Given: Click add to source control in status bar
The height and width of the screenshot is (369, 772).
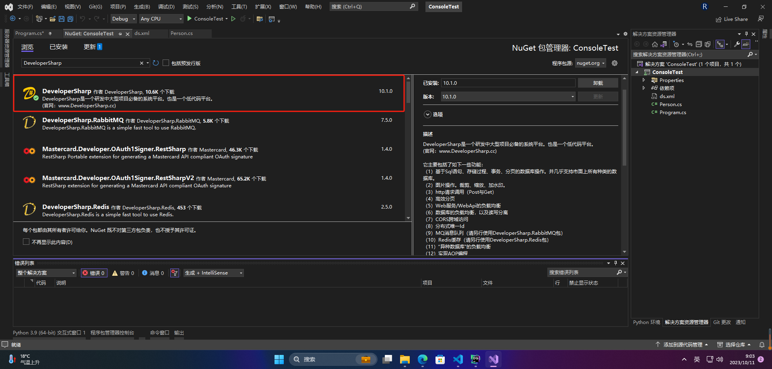Looking at the screenshot, I should [x=681, y=344].
